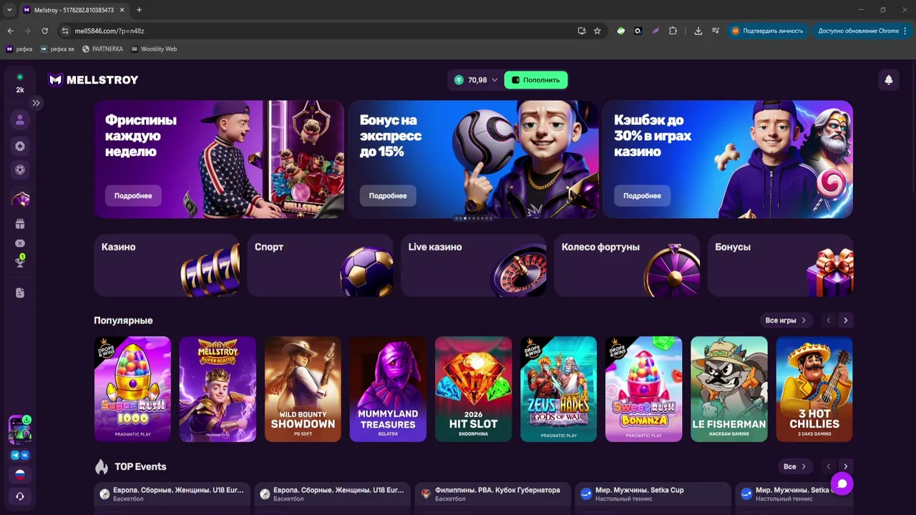Show next popular games with right arrow
This screenshot has height=515, width=916.
point(845,320)
